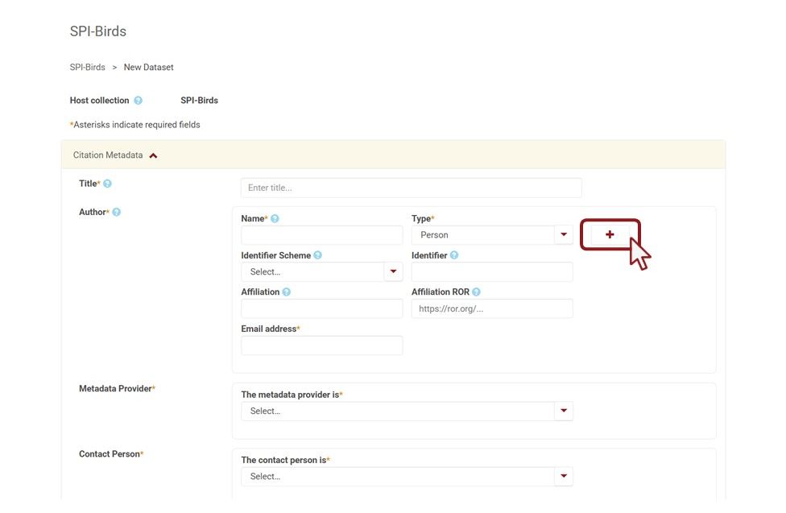Click help icon next to Identifier label
This screenshot has width=786, height=513.
tap(454, 255)
